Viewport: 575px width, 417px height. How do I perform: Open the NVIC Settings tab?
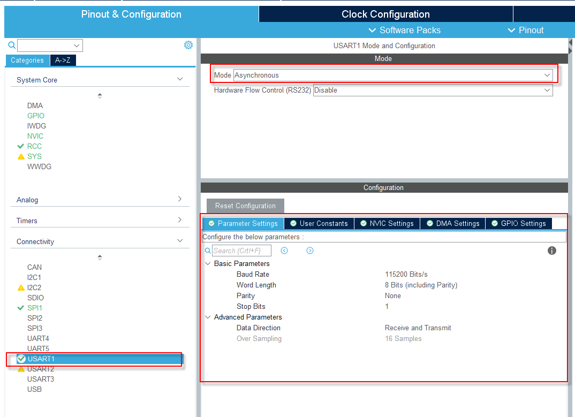pyautogui.click(x=387, y=223)
